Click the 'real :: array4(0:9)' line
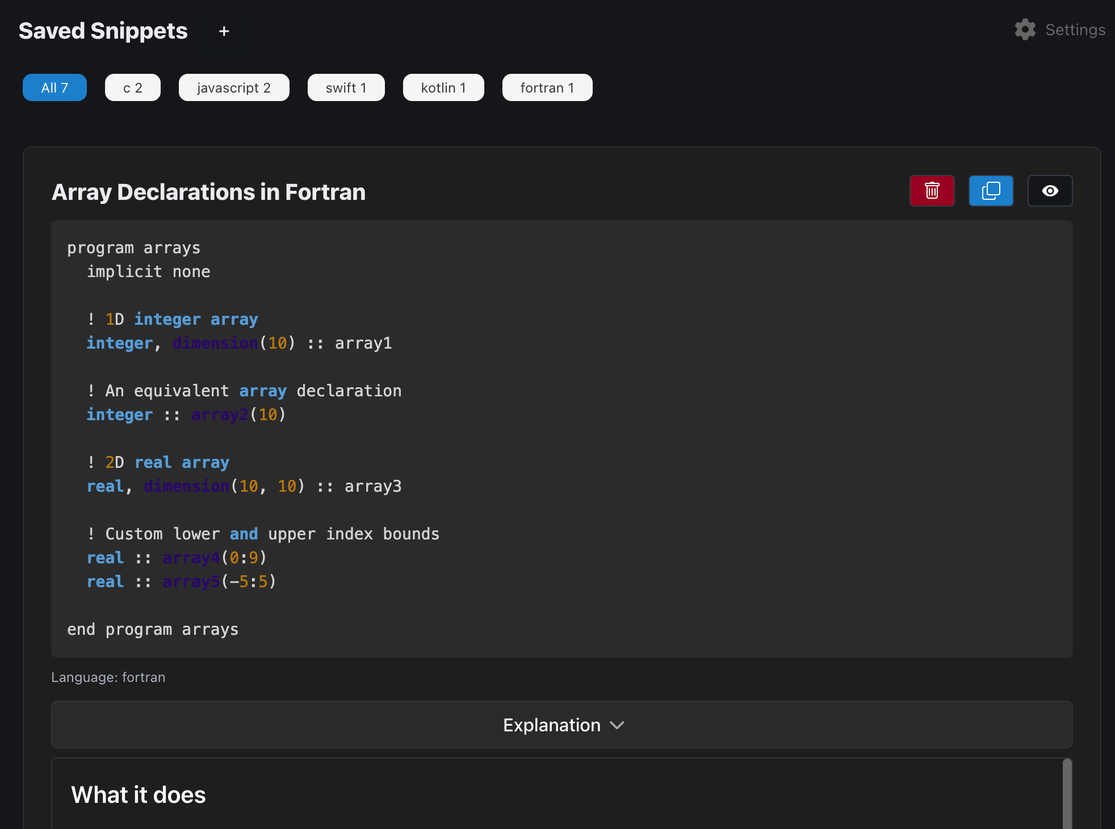This screenshot has width=1115, height=829. [177, 558]
